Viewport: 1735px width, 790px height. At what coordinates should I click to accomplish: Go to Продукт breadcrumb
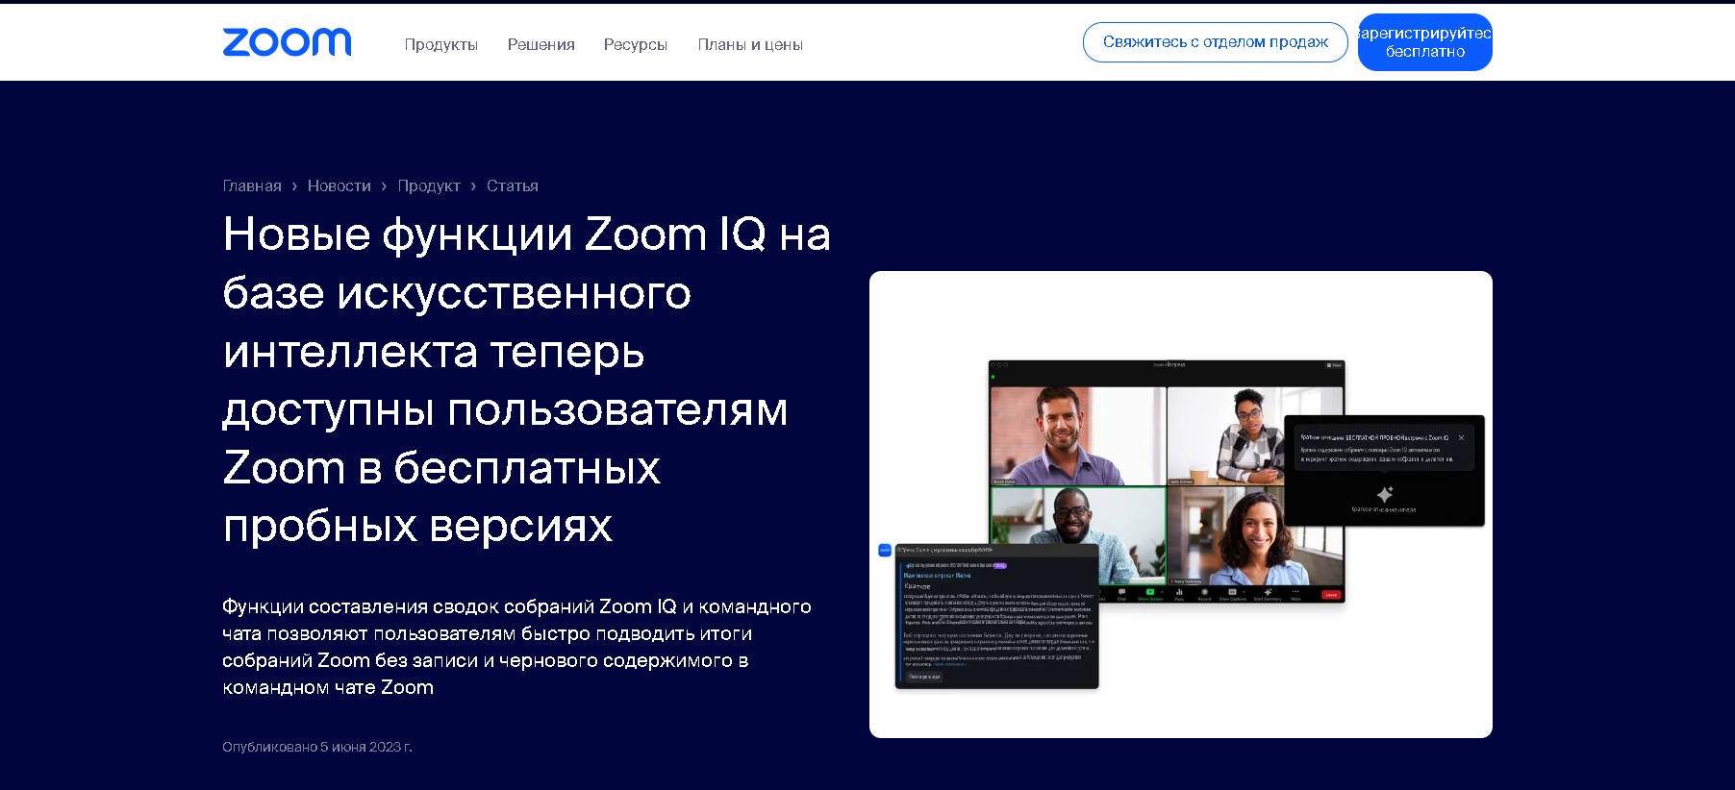(x=429, y=185)
